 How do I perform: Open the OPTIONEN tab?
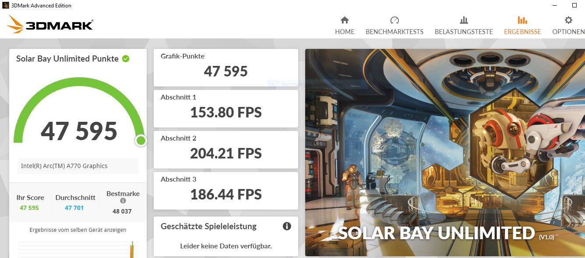pyautogui.click(x=568, y=31)
